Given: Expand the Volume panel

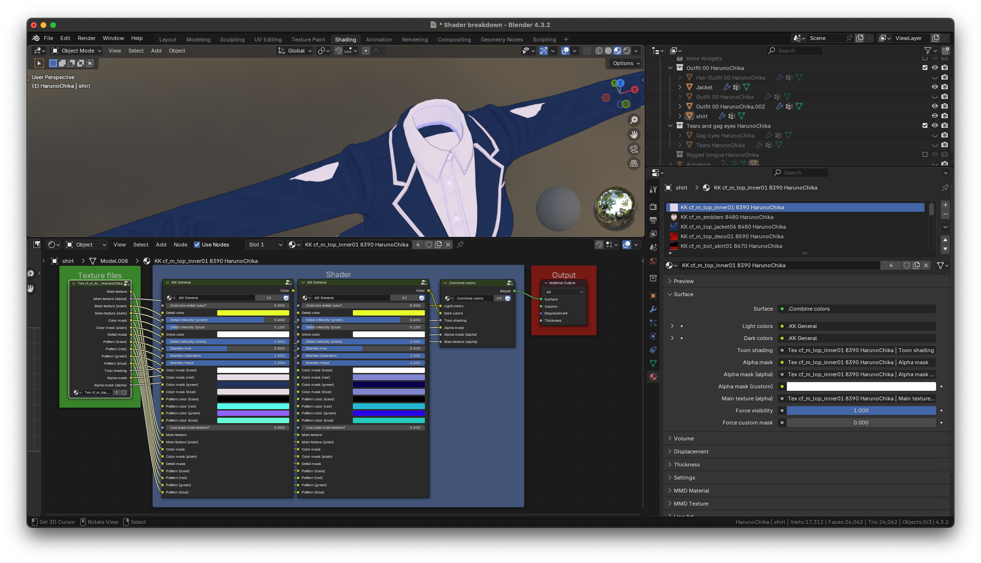Looking at the screenshot, I should point(684,439).
